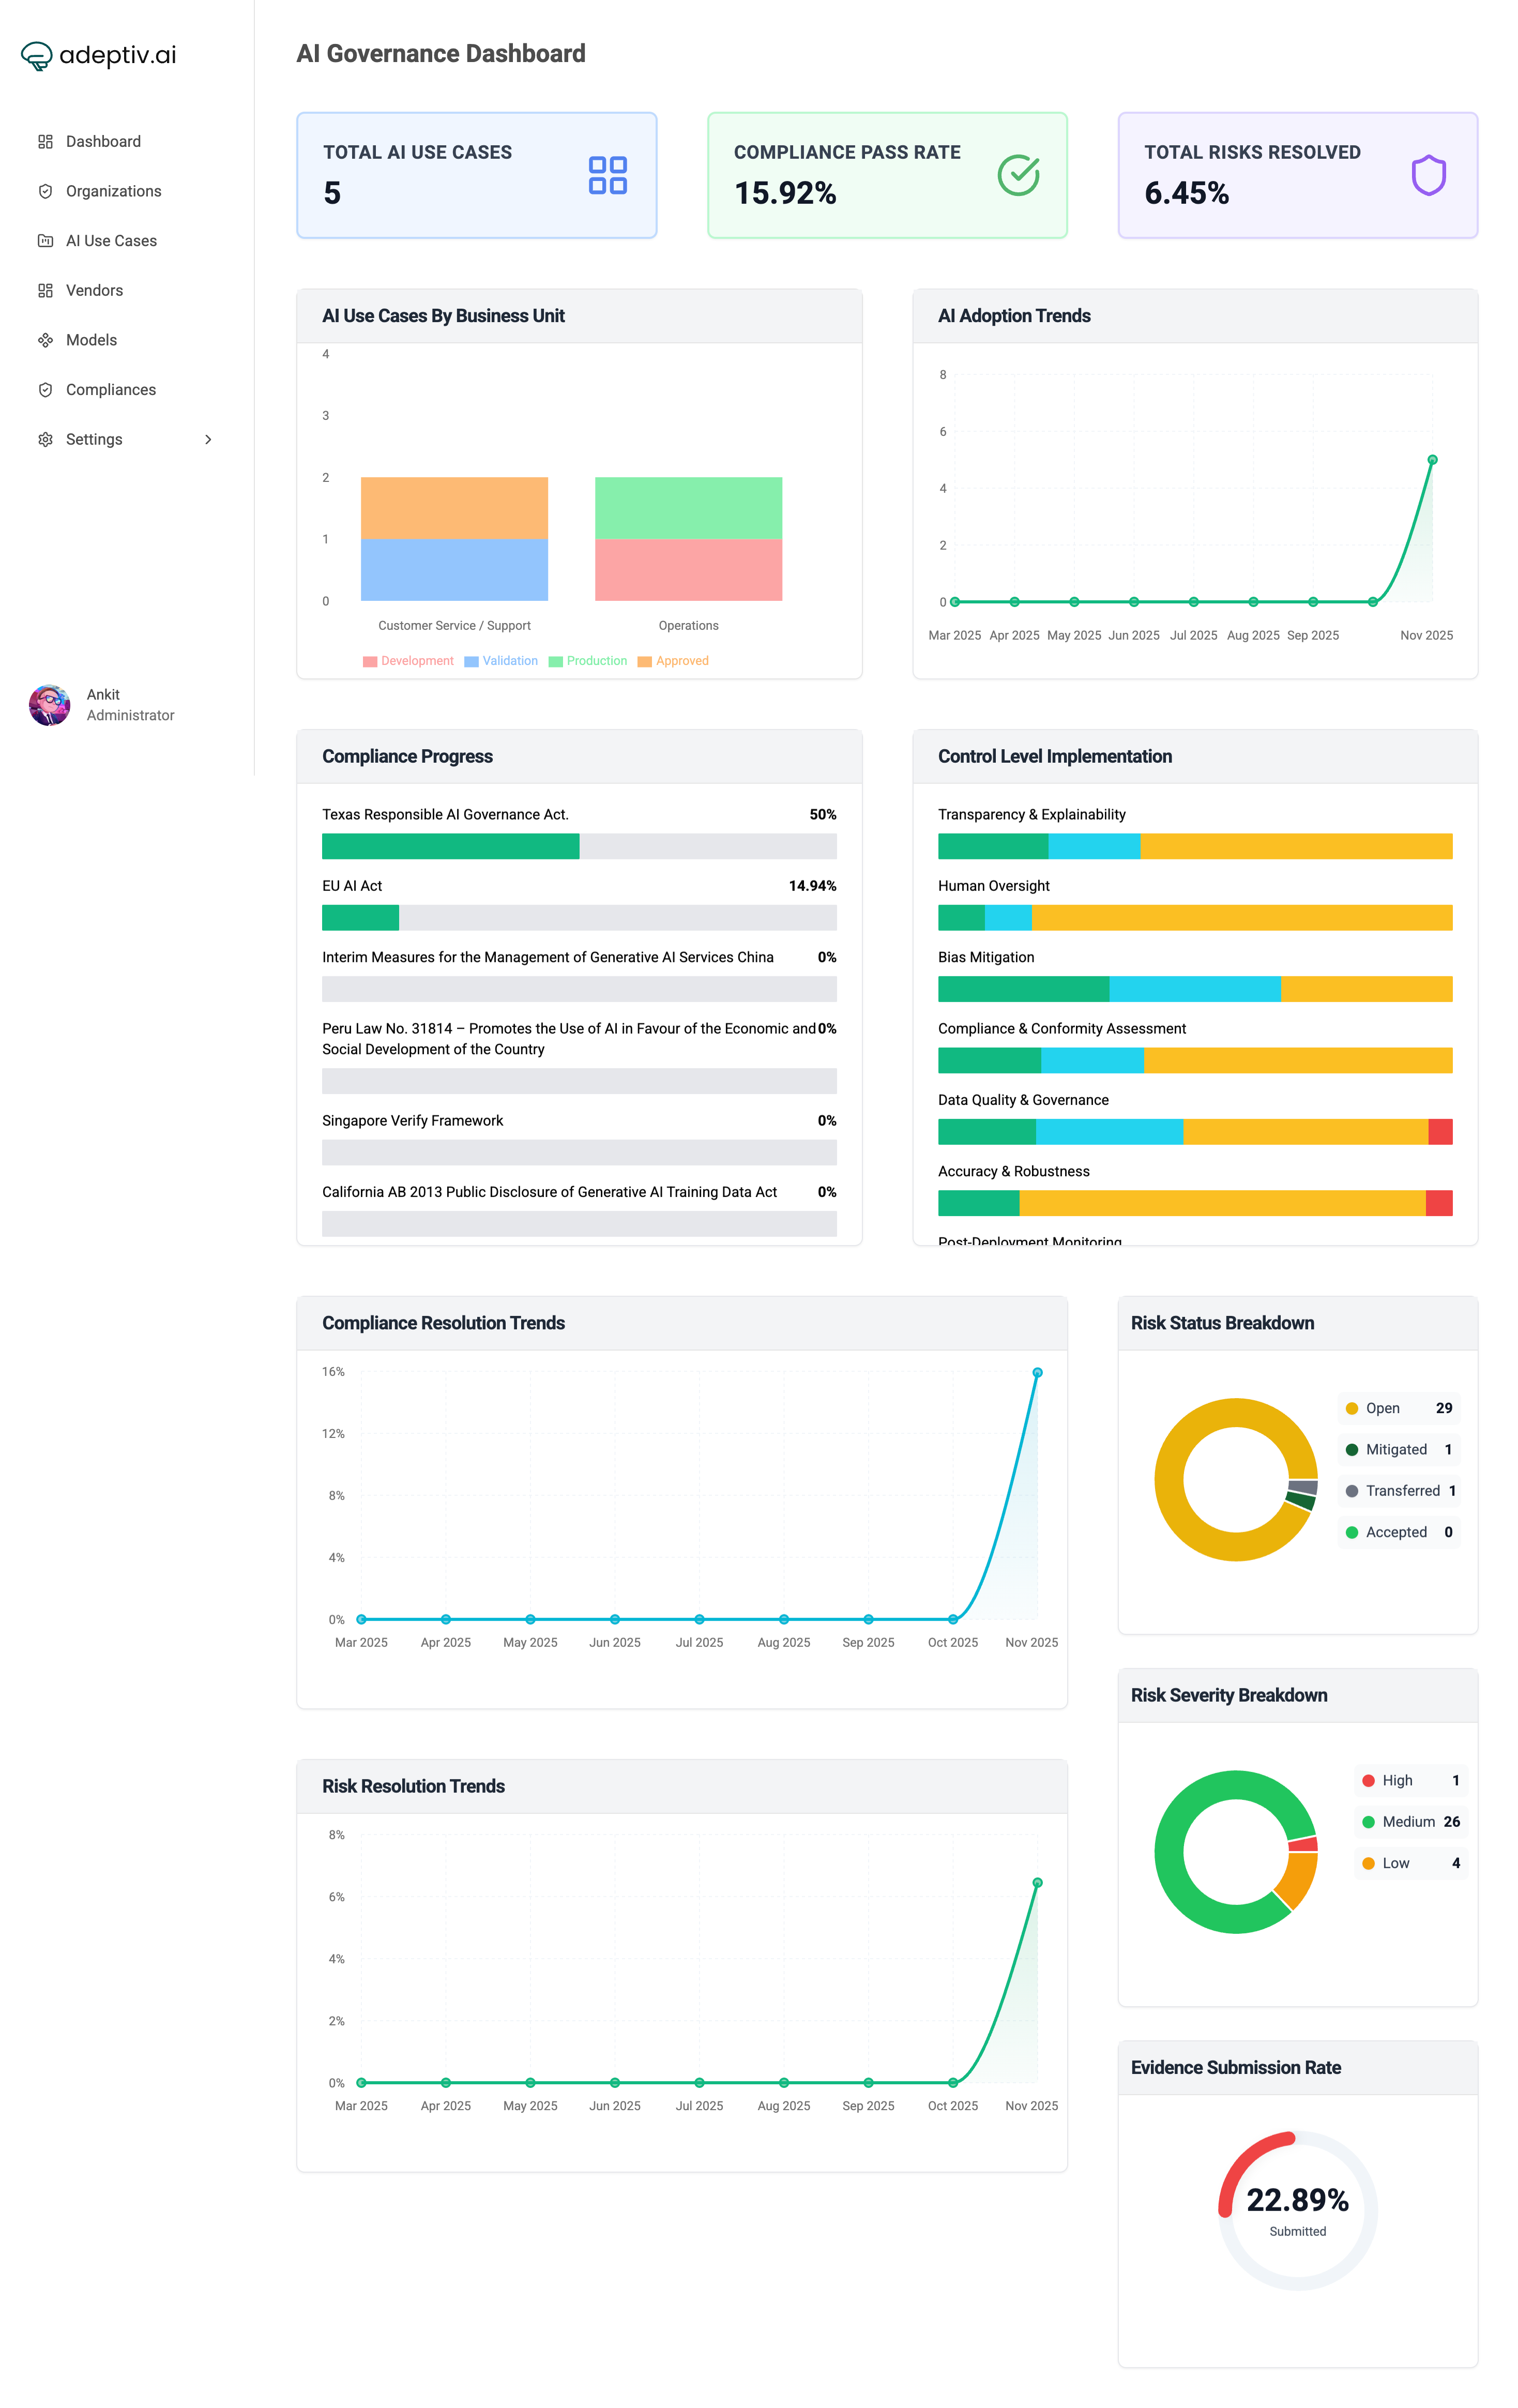Viewport: 1518px width, 2408px height.
Task: Toggle Production series in chart legend
Action: [588, 661]
